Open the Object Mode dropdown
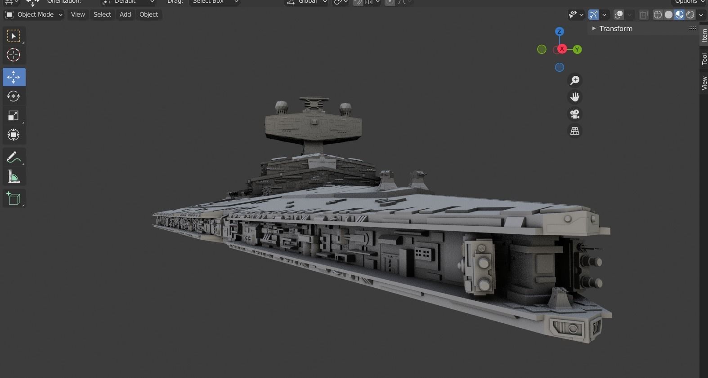708x378 pixels. [x=34, y=14]
